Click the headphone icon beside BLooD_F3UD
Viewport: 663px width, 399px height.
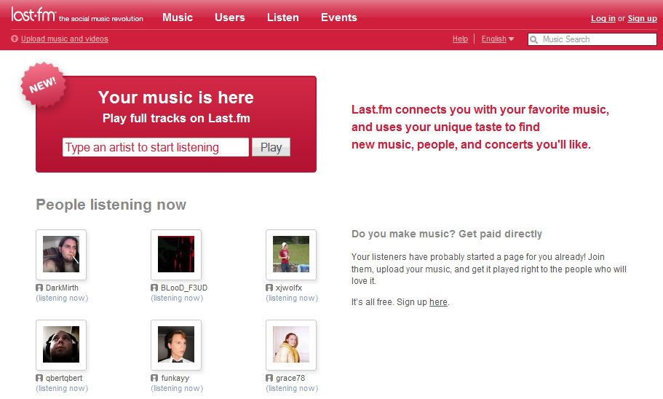coord(154,288)
